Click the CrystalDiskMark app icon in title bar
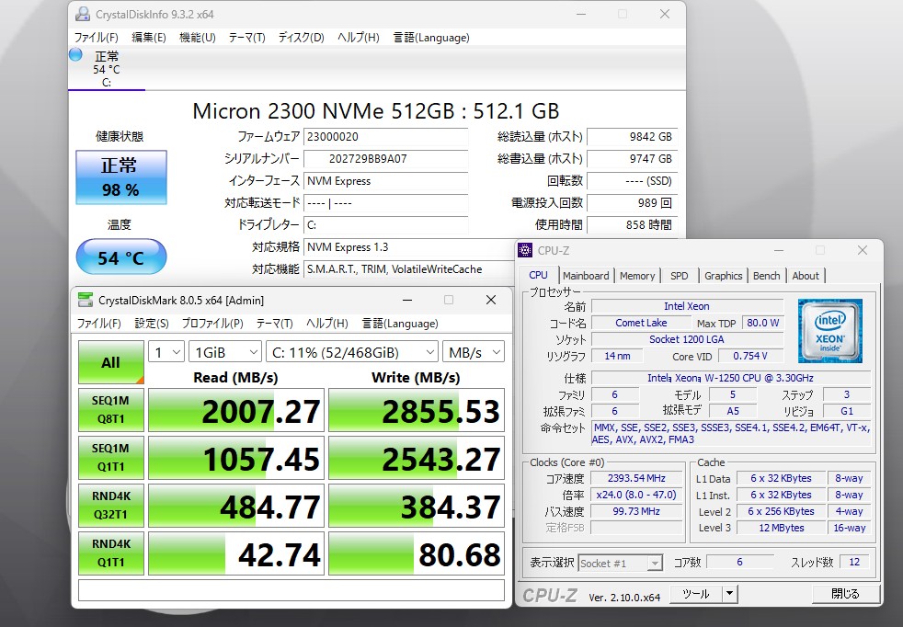 point(86,300)
